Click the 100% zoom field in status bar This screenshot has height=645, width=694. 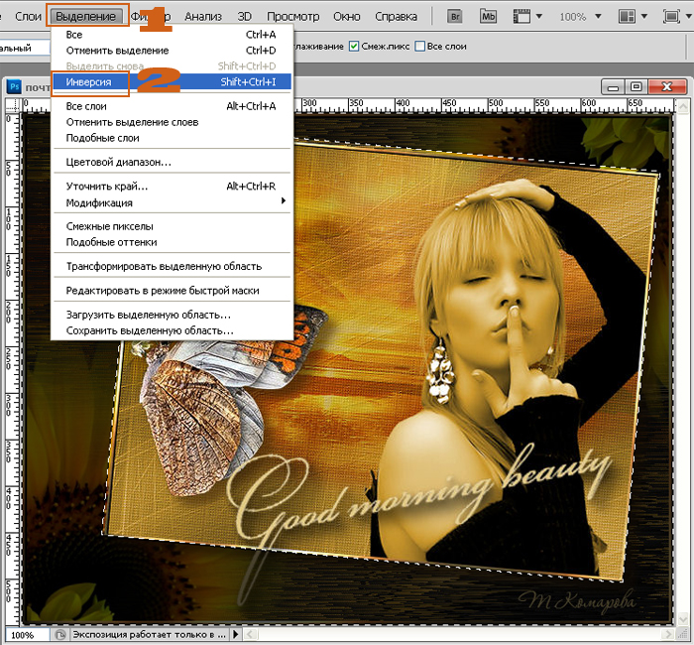(26, 635)
